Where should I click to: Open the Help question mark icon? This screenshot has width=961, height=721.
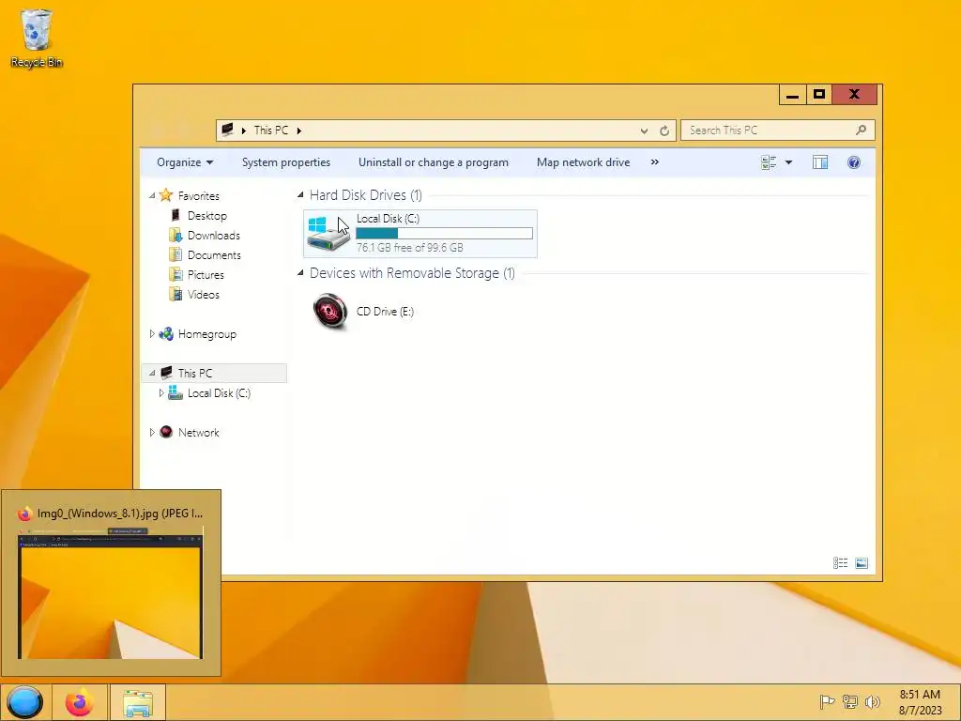pos(854,162)
